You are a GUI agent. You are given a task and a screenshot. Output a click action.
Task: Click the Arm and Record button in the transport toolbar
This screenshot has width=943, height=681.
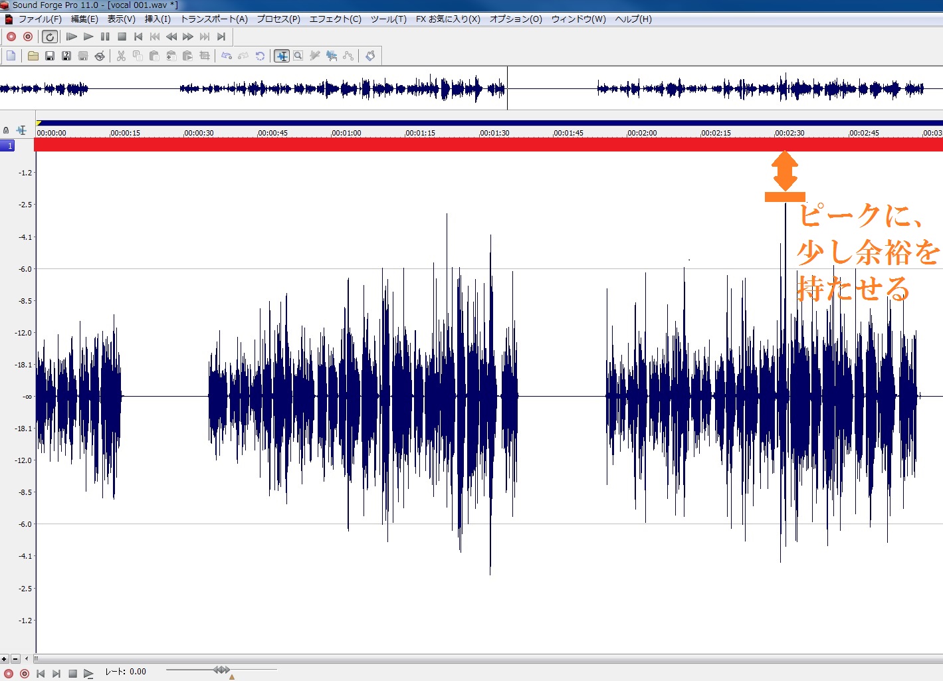(x=28, y=37)
